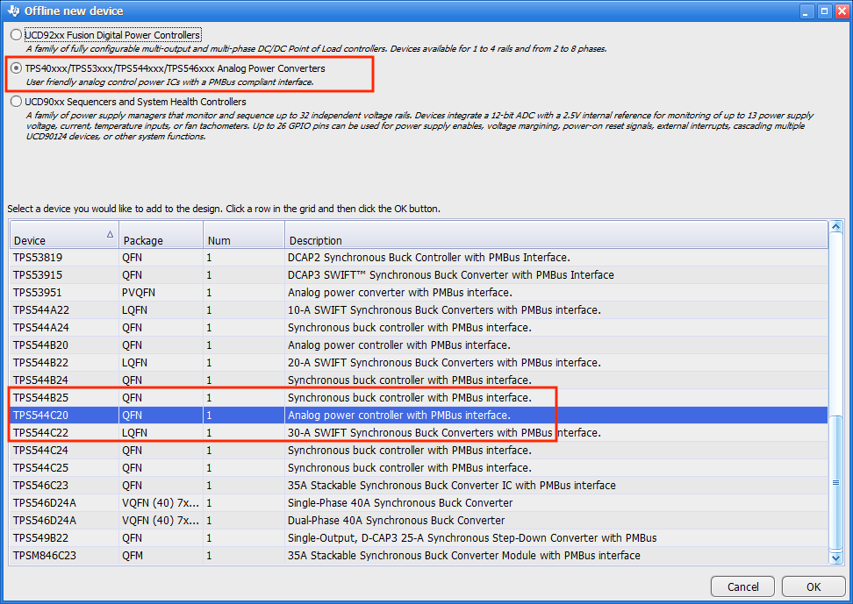Select the TPS544C22 device row
The height and width of the screenshot is (604, 853).
point(419,433)
